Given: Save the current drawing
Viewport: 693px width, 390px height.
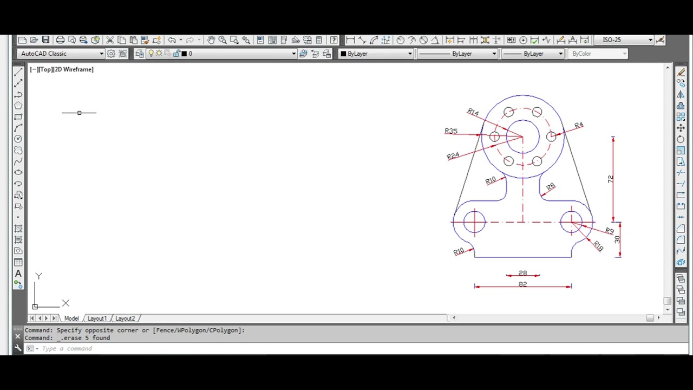Looking at the screenshot, I should (x=45, y=40).
